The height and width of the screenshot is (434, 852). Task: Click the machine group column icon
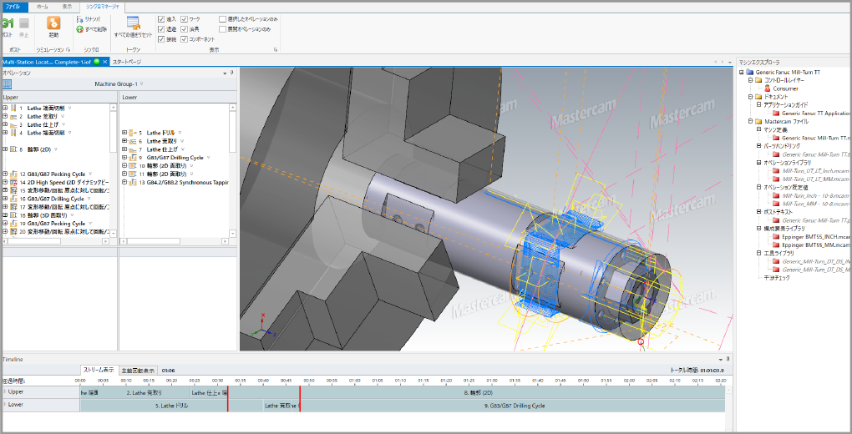point(7,84)
